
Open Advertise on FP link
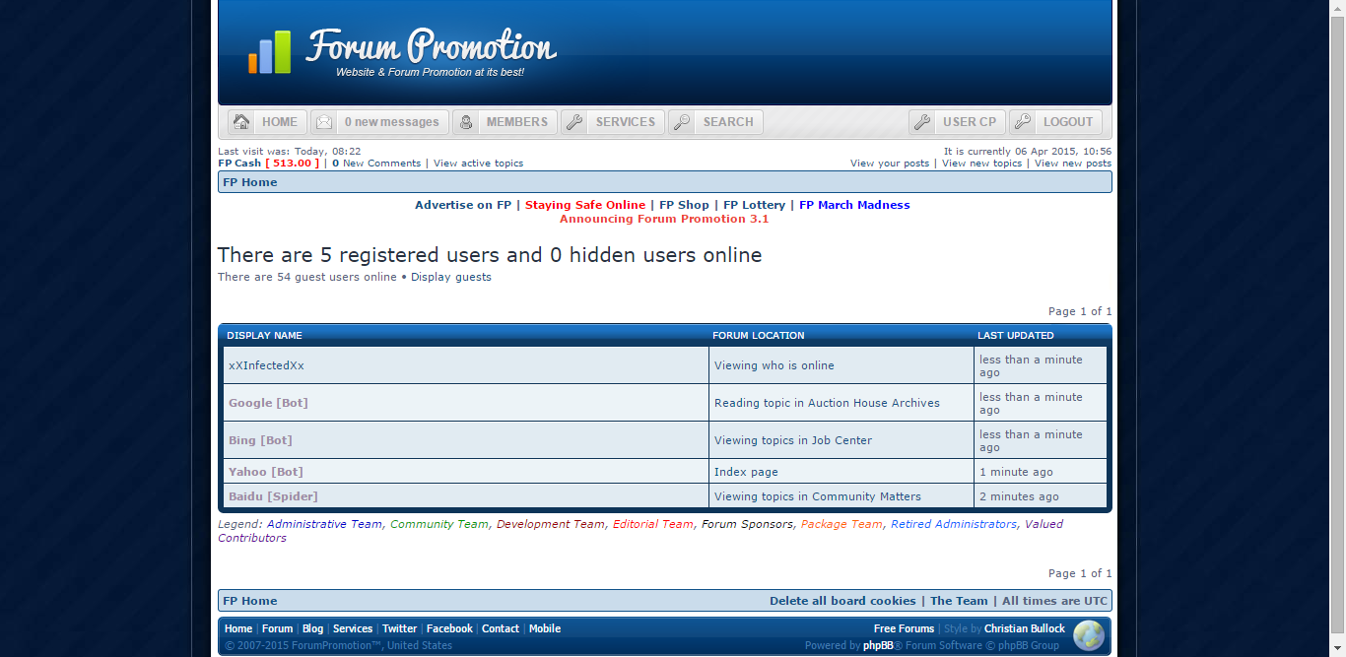click(463, 205)
